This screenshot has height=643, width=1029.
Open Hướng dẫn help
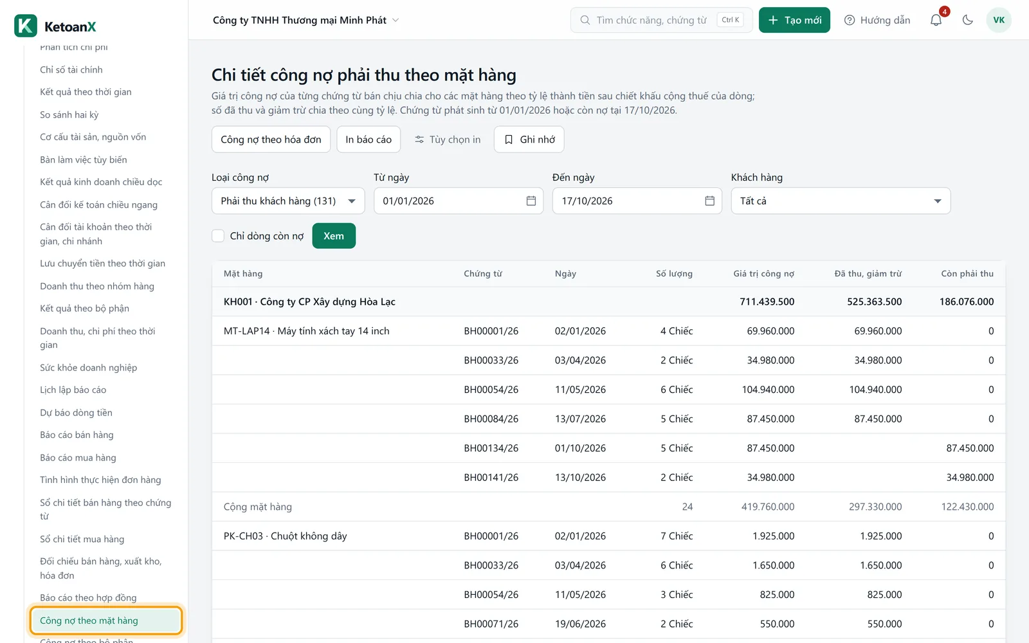point(877,20)
